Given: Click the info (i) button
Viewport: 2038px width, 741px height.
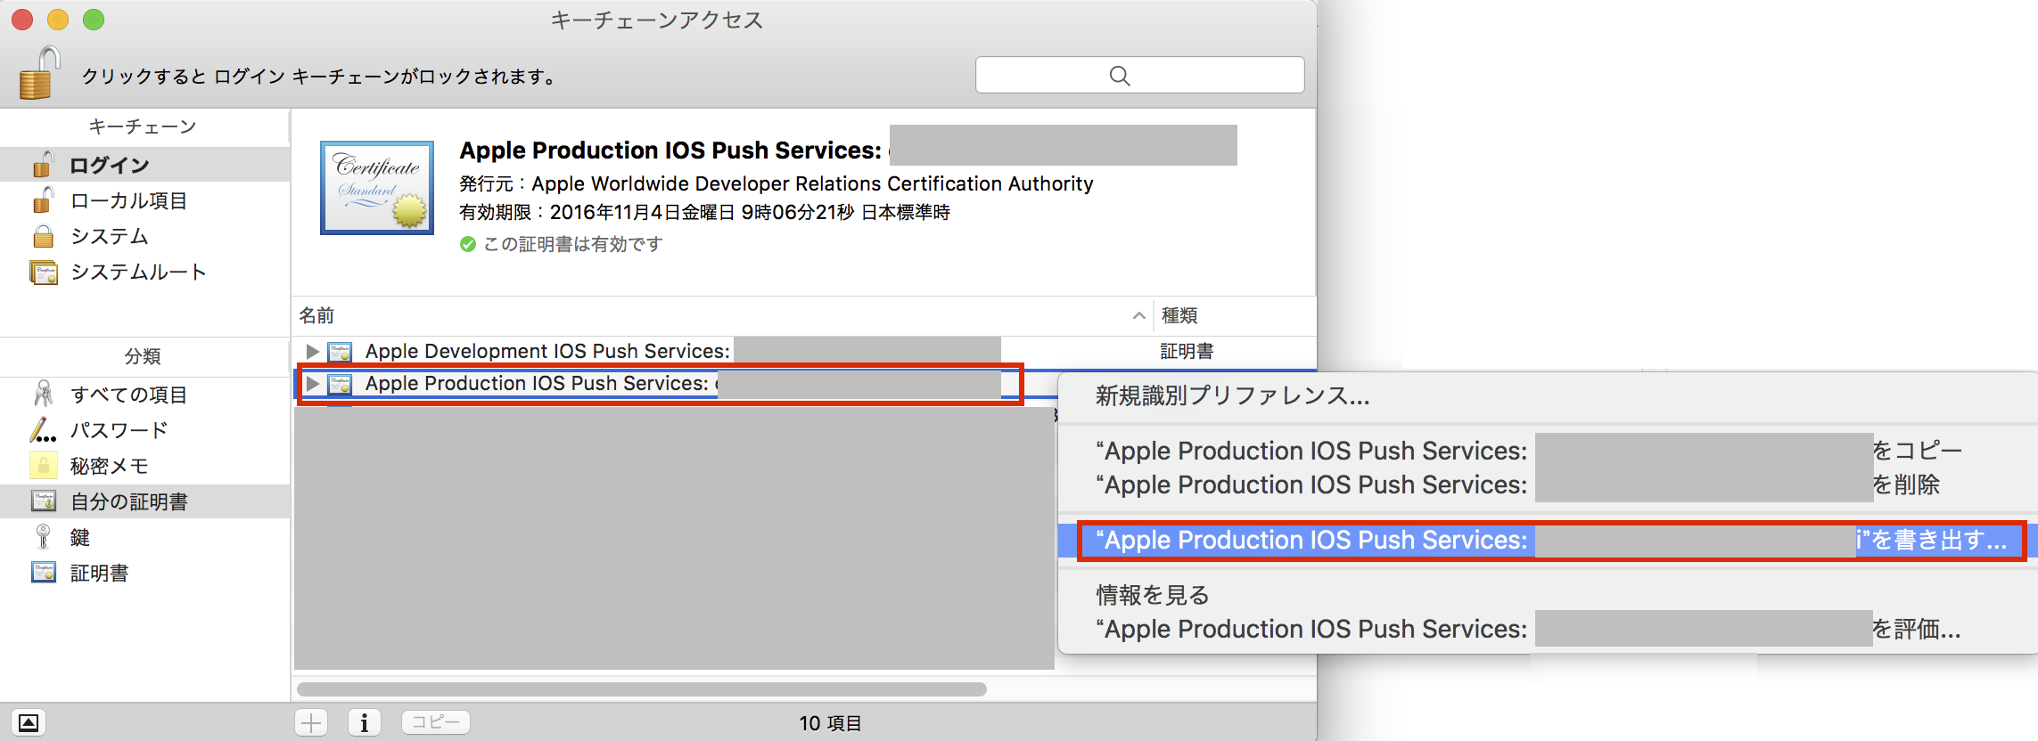Looking at the screenshot, I should (364, 722).
